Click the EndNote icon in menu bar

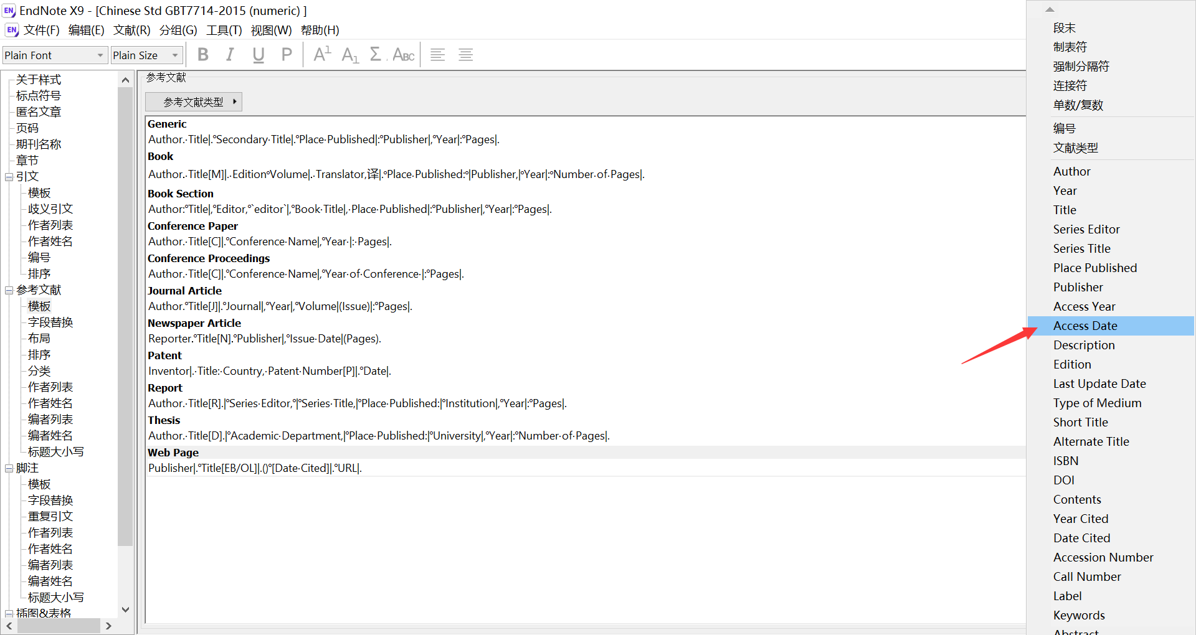click(11, 30)
